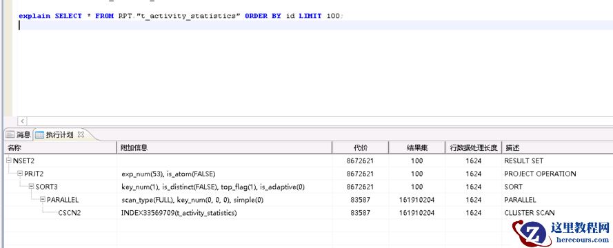This screenshot has width=613, height=248.
Task: Click the PROJECT OPERATION description cell
Action: [x=540, y=174]
